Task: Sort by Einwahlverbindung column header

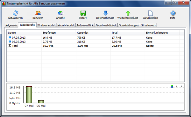Action: click(x=162, y=33)
